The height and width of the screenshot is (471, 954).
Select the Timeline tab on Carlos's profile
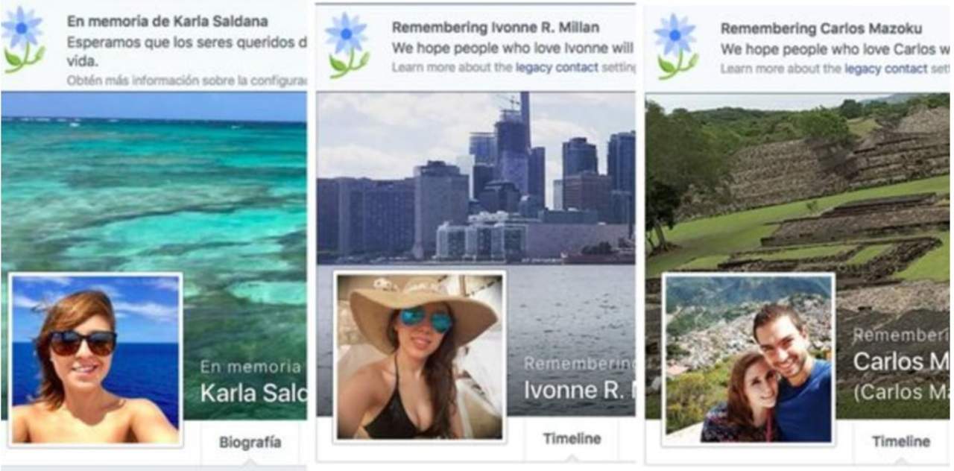[900, 442]
